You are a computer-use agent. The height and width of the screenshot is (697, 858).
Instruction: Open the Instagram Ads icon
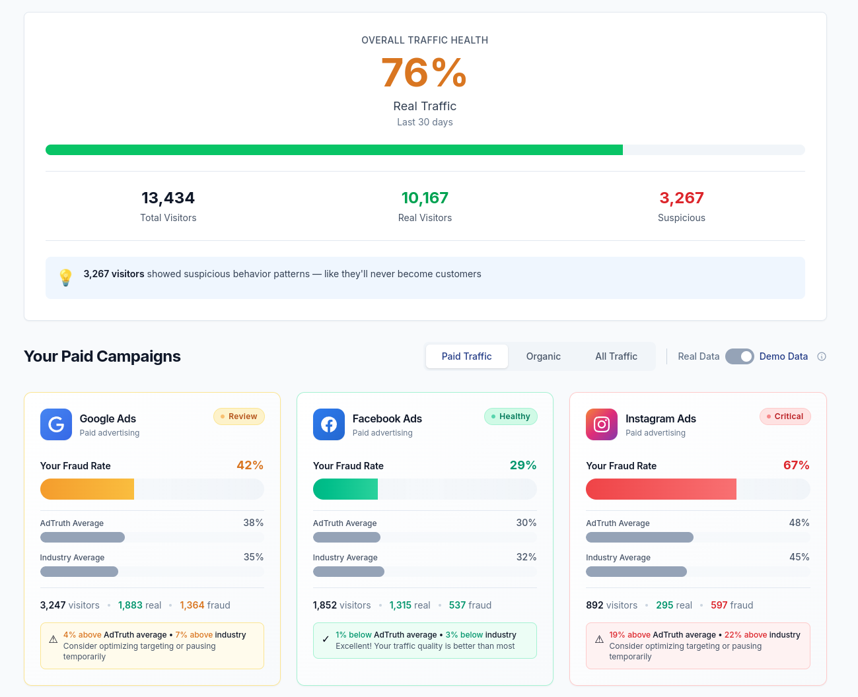coord(602,424)
